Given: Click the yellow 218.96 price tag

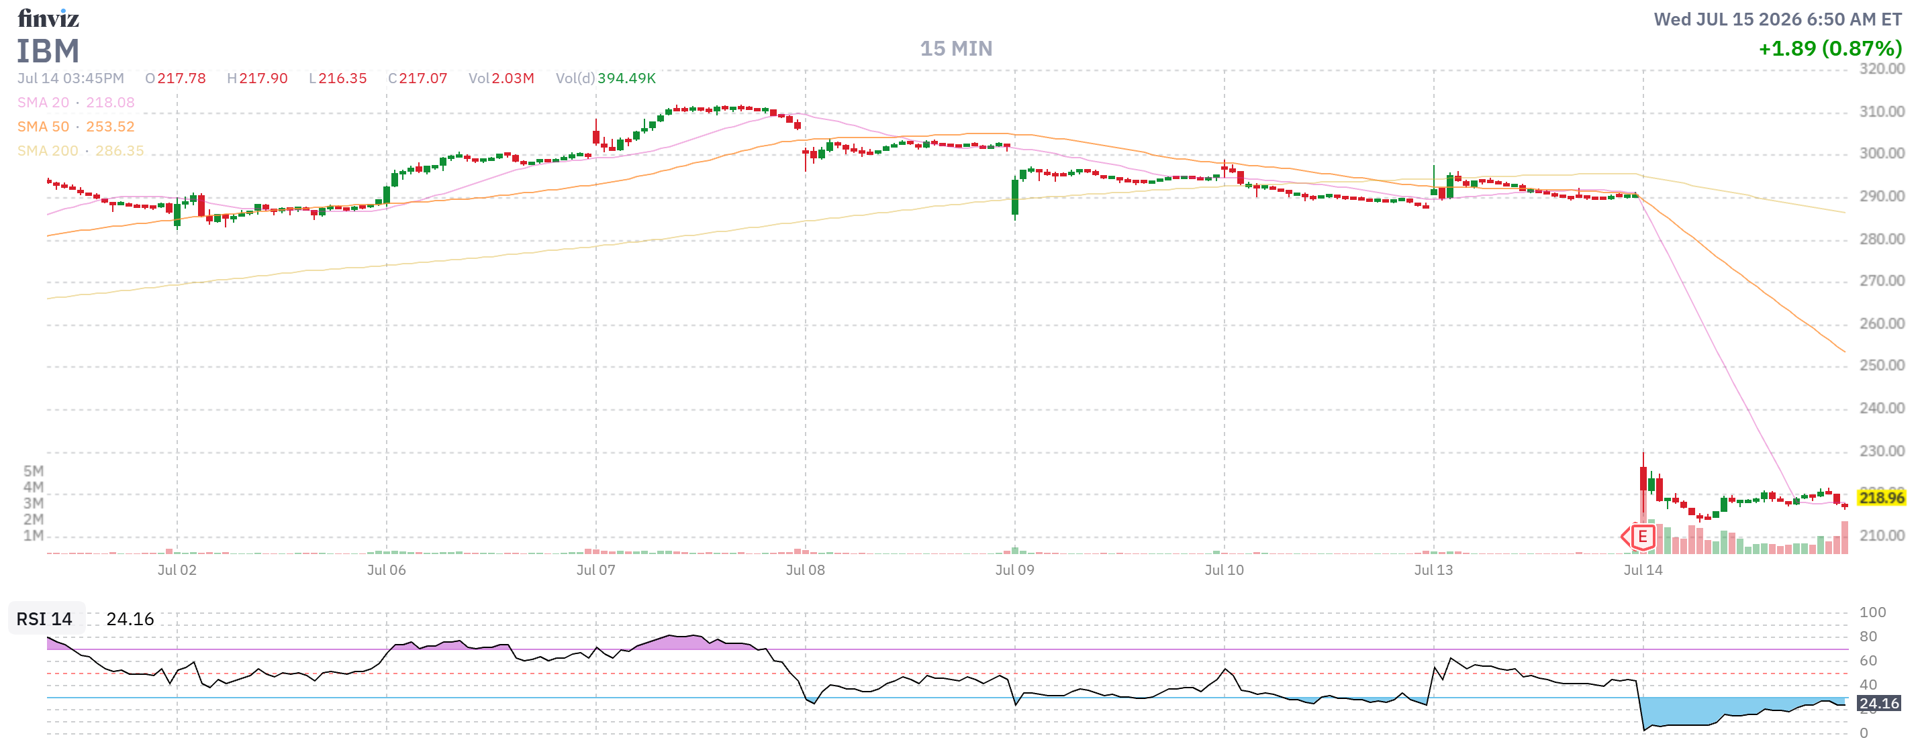Looking at the screenshot, I should 1880,498.
